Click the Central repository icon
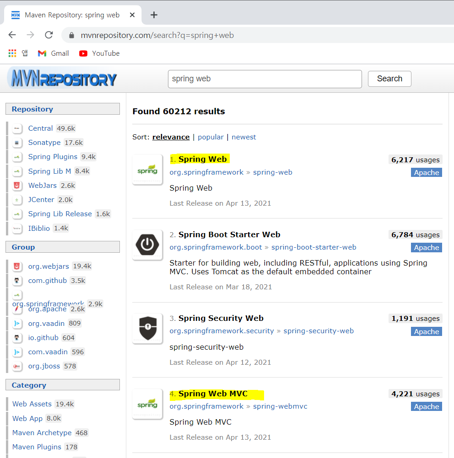 click(17, 128)
